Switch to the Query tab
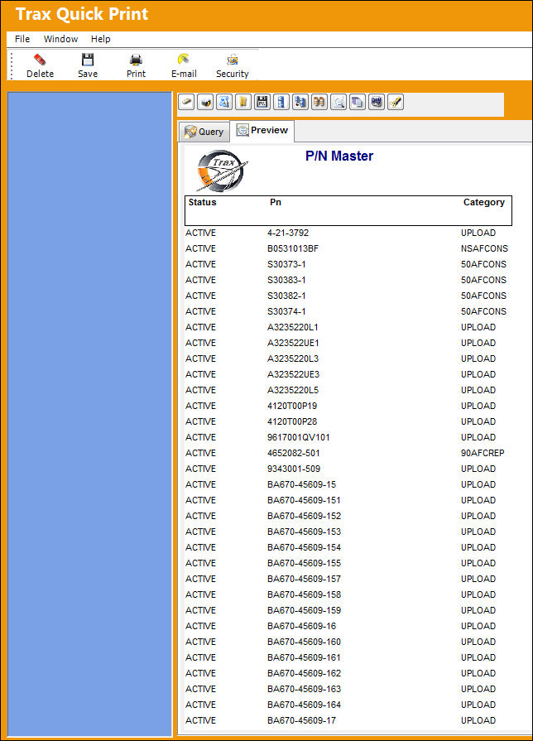Screen dimensions: 533x741 click(204, 132)
